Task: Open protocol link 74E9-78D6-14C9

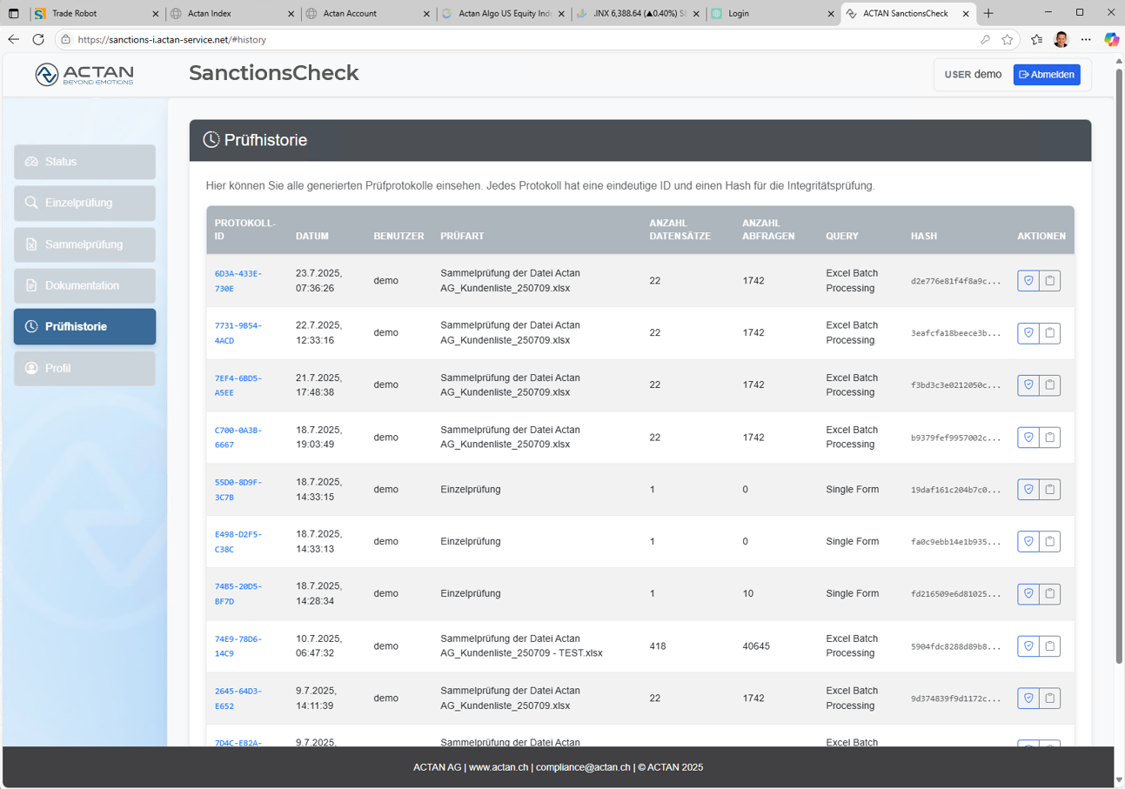Action: point(238,646)
